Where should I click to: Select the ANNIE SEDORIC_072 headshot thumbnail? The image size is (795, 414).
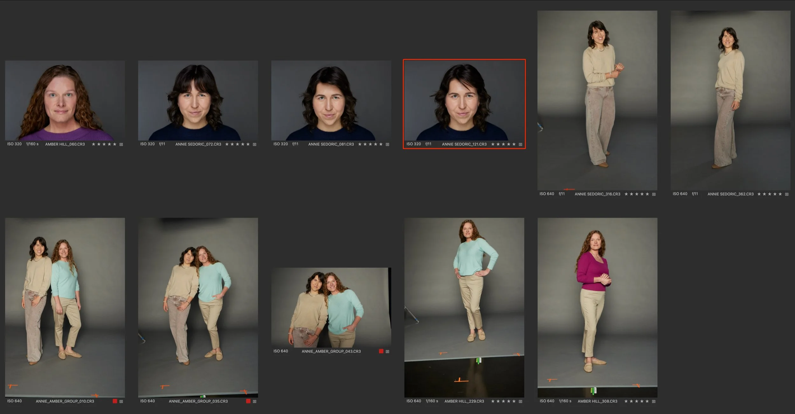pyautogui.click(x=198, y=100)
